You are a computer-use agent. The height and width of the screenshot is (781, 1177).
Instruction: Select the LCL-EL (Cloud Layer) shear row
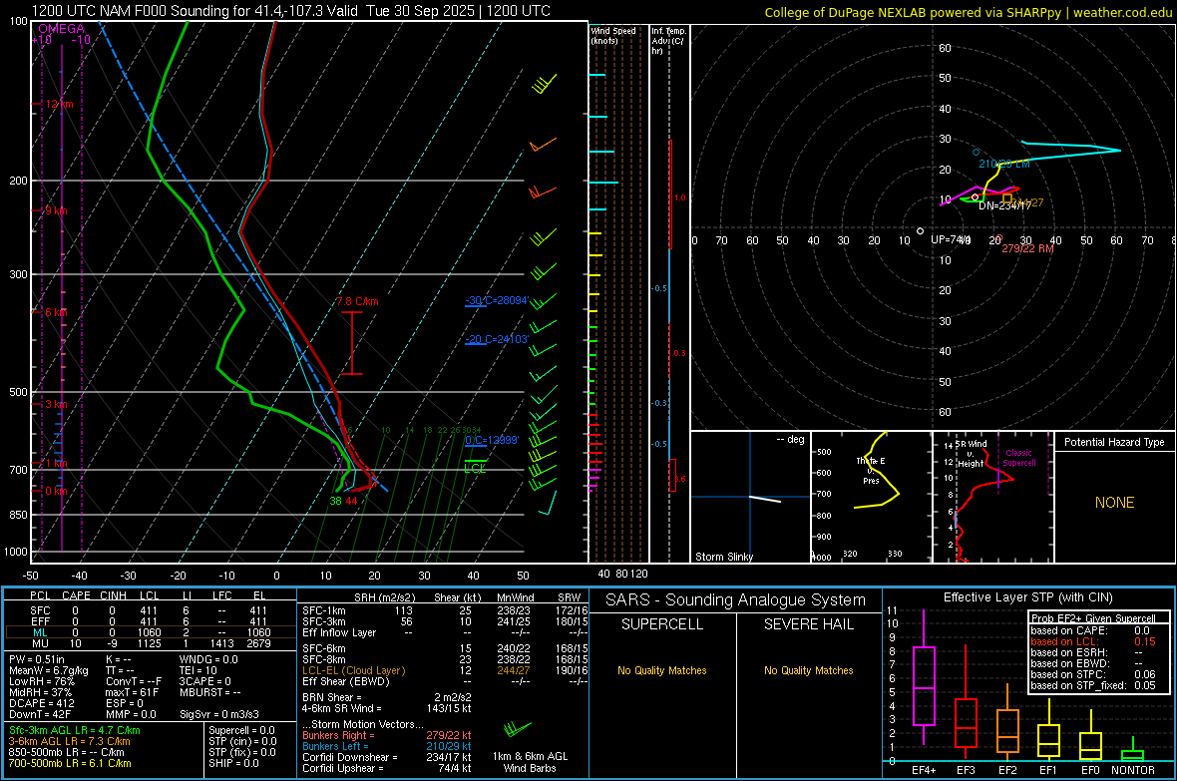[445, 670]
